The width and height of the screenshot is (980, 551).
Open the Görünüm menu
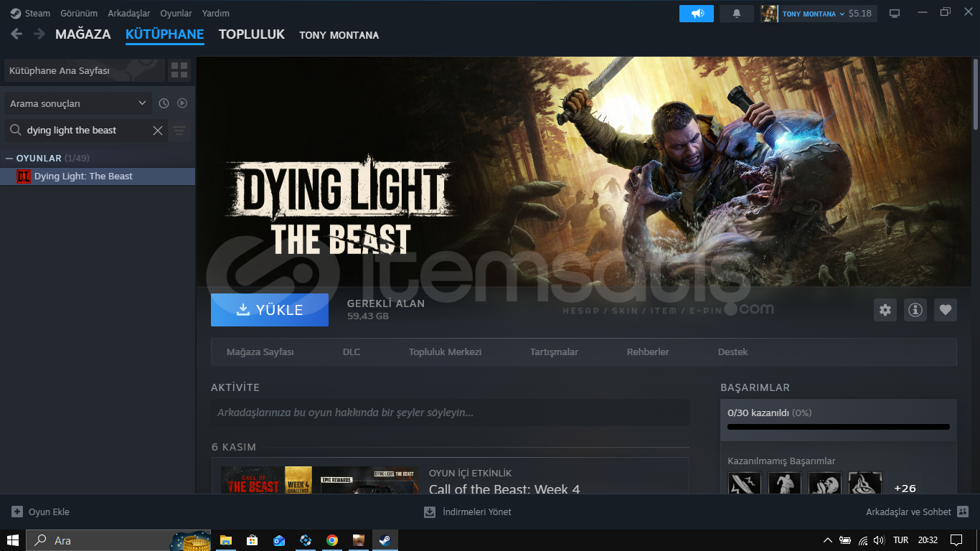tap(79, 14)
